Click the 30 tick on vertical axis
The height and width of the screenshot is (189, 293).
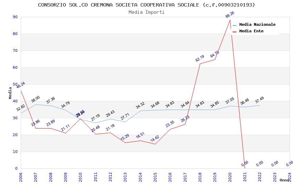[x=15, y=118]
